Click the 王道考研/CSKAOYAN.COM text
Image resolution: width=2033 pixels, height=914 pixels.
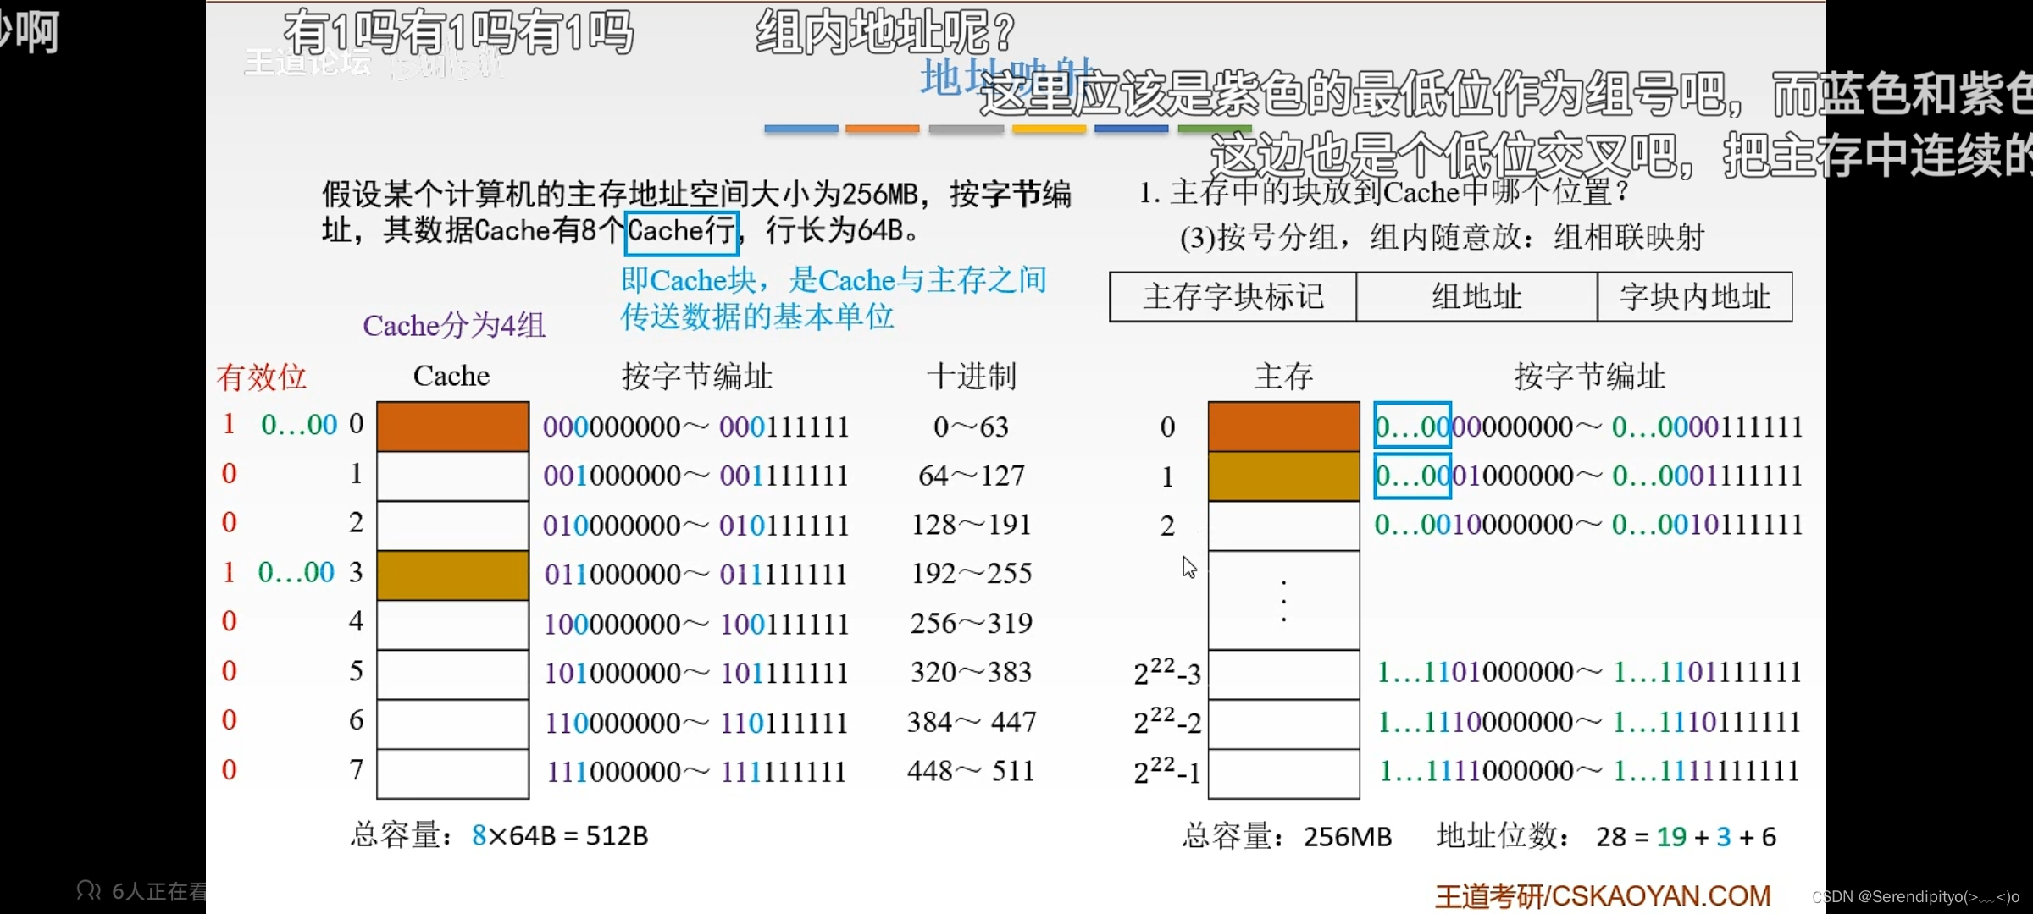(1604, 895)
